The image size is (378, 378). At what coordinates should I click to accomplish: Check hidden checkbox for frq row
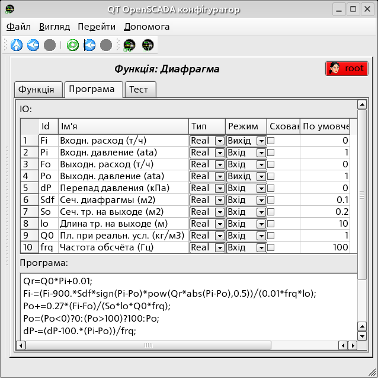pyautogui.click(x=271, y=247)
